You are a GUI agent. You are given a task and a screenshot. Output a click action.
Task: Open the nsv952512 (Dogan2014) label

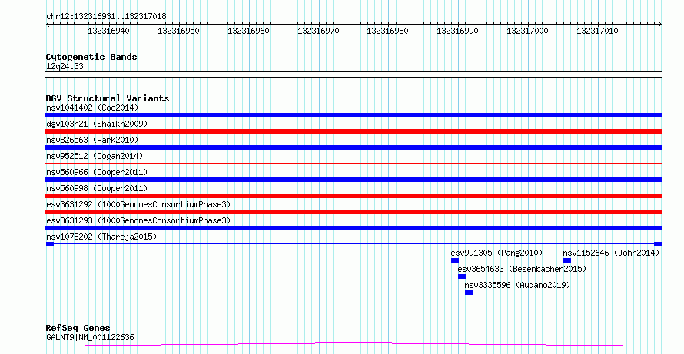(95, 156)
